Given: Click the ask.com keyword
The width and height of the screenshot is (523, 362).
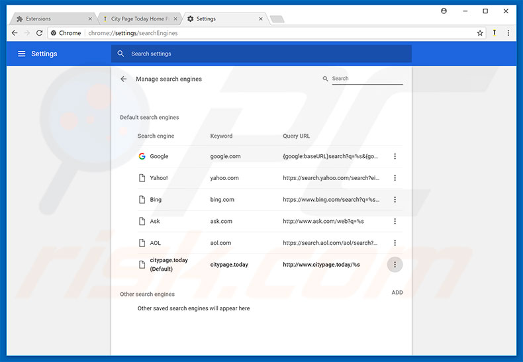Looking at the screenshot, I should [221, 221].
